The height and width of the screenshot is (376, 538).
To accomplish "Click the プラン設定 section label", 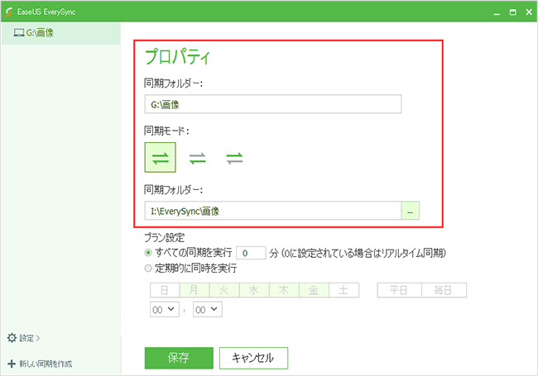I will [x=164, y=238].
